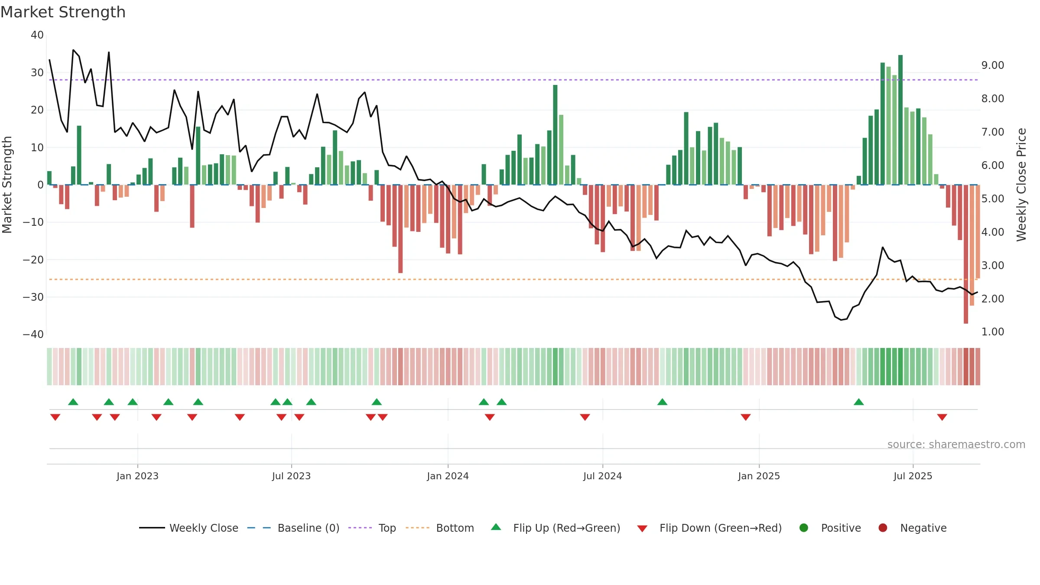Image resolution: width=1040 pixels, height=585 pixels.
Task: Select the flip-up marker near Sep 2024
Action: tap(662, 402)
